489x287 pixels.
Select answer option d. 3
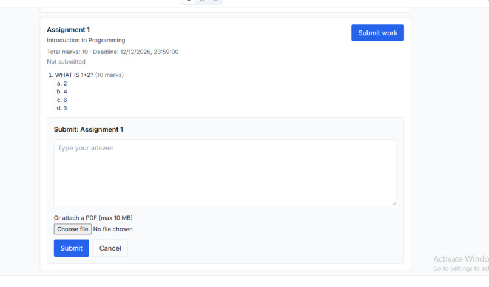click(62, 108)
